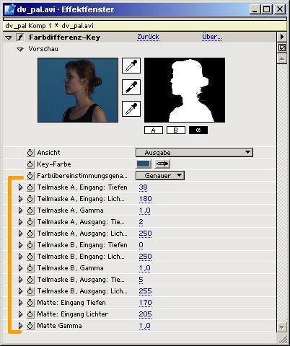The image size is (290, 346).
Task: Toggle stopwatch for Ansicht property
Action: (x=30, y=153)
